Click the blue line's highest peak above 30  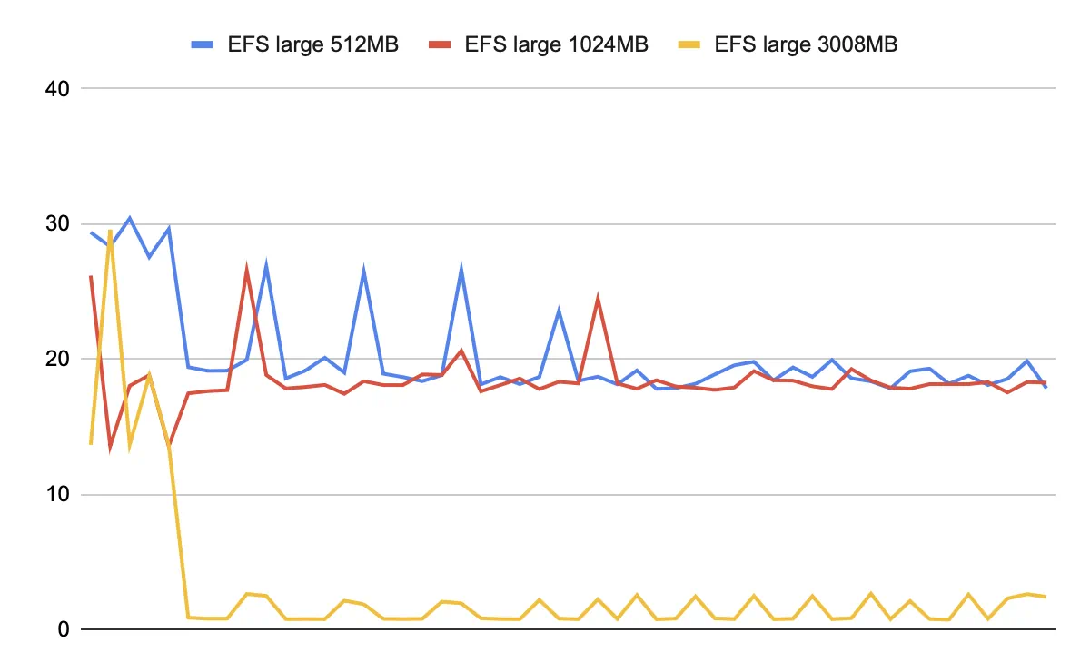pyautogui.click(x=129, y=218)
